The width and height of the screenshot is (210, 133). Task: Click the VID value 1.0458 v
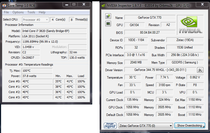tap(31, 47)
